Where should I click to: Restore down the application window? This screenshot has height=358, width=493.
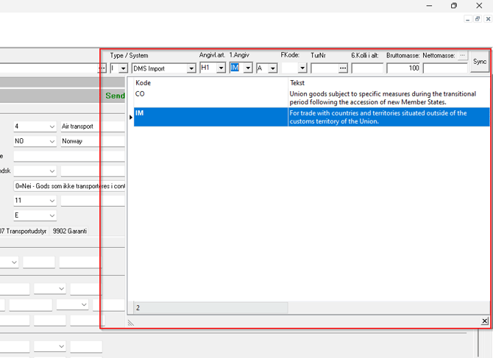tap(454, 6)
